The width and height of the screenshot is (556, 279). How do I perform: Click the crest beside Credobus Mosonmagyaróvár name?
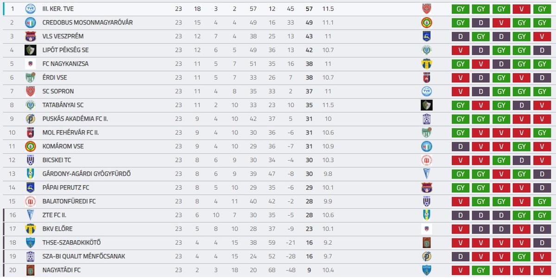tap(31, 23)
